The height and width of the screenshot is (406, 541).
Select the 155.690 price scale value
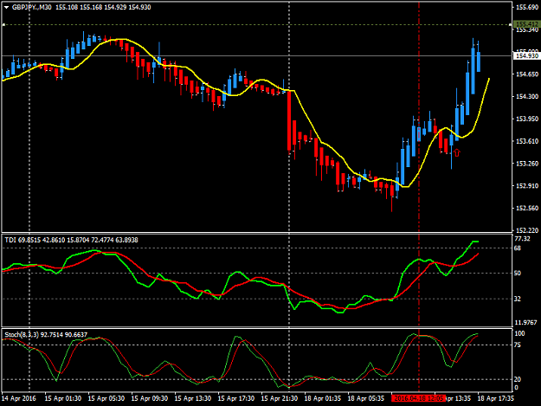point(527,7)
